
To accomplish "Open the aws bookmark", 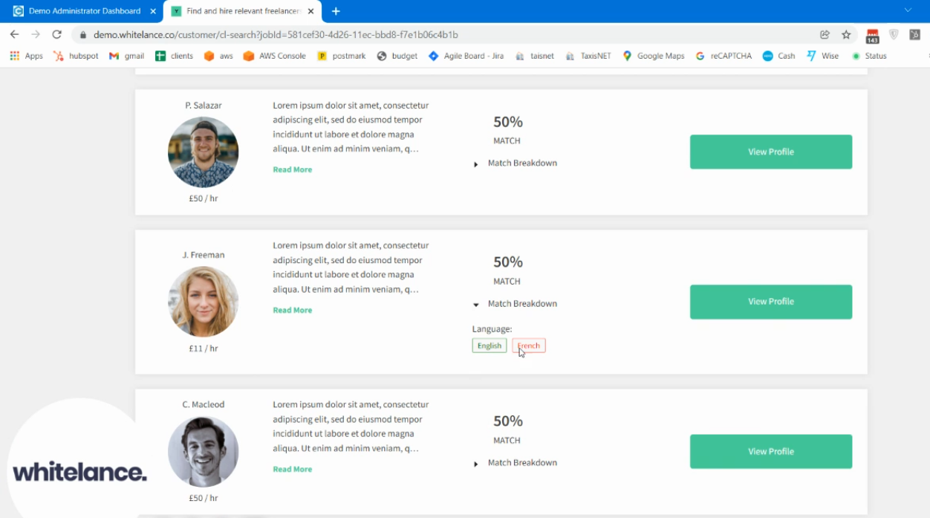I will (x=218, y=56).
